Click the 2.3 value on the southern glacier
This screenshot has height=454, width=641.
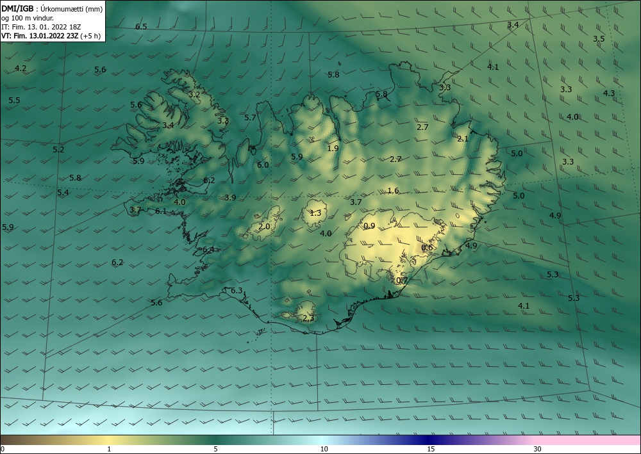309,318
